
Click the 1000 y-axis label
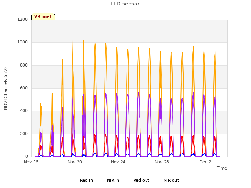click(23, 42)
